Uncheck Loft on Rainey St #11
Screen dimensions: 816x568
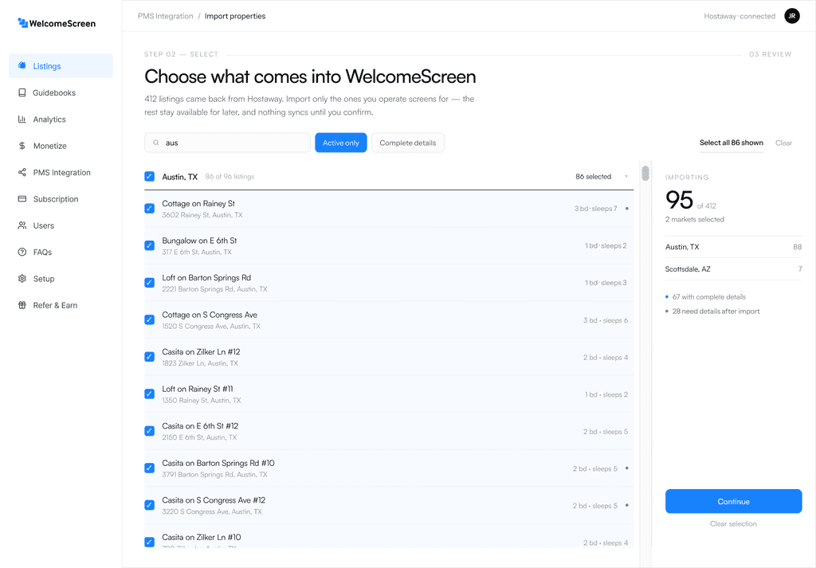149,394
